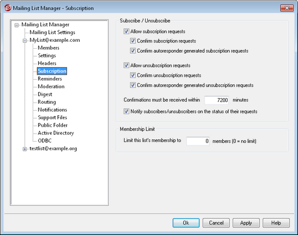This screenshot has width=298, height=235.
Task: Open Help for this dialog
Action: 276,223
